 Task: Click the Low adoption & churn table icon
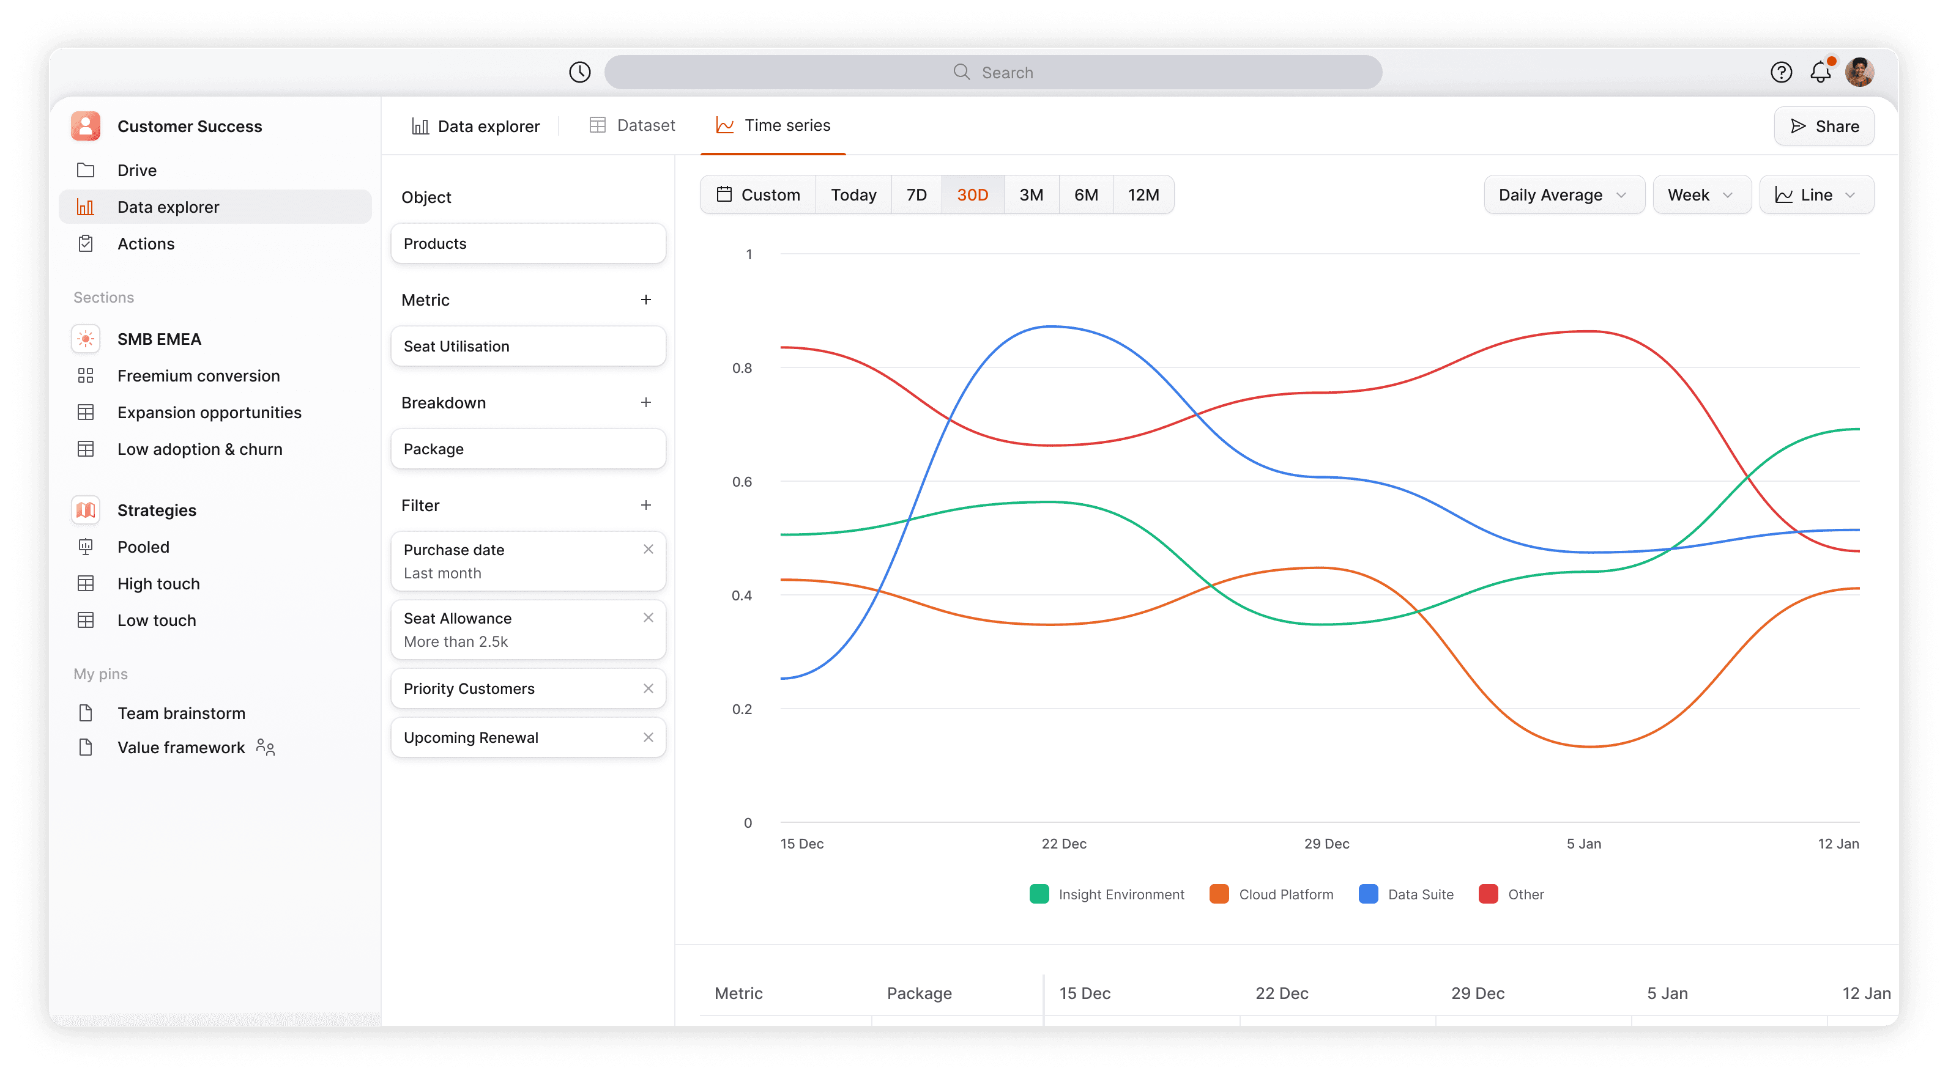coord(86,449)
